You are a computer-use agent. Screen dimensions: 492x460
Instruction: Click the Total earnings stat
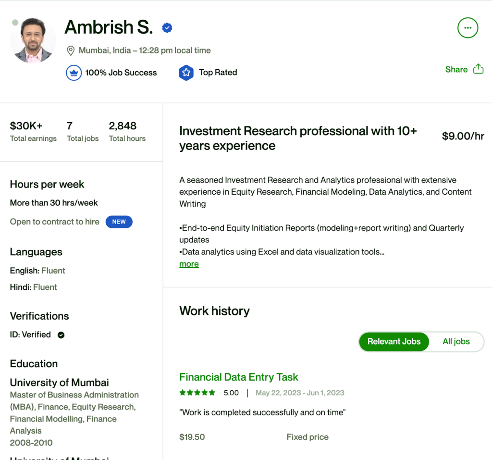(x=33, y=131)
